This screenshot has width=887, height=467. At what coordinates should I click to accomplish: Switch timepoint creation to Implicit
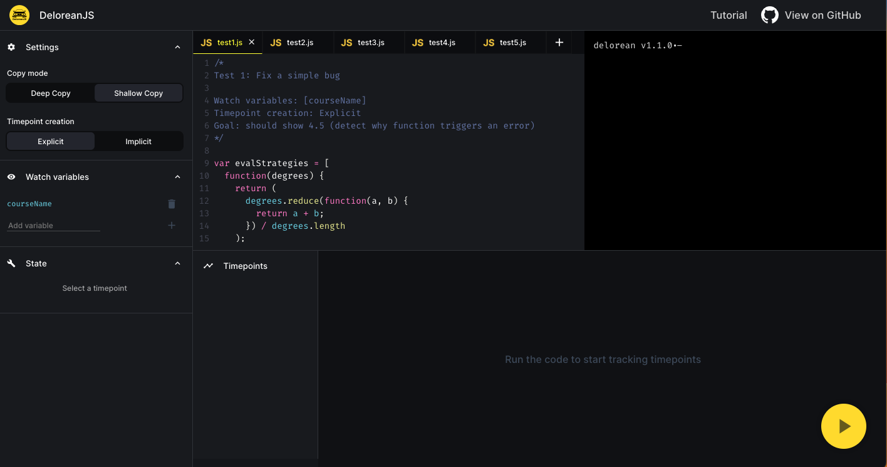click(138, 142)
